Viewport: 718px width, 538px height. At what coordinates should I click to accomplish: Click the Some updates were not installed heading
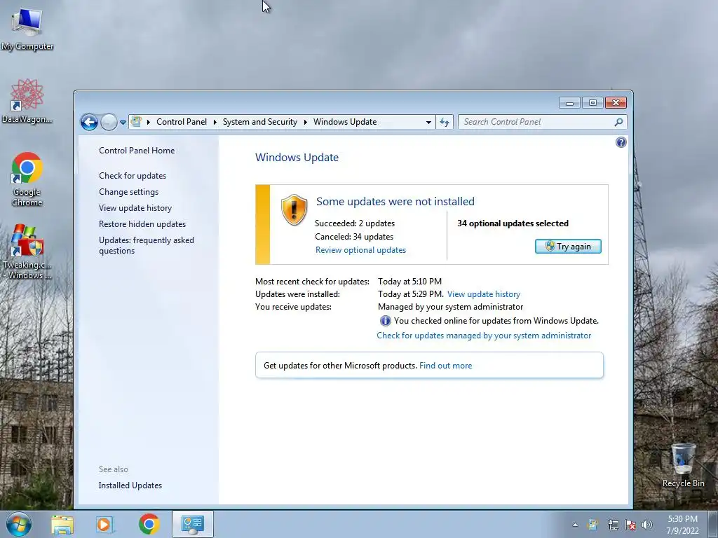pos(395,201)
